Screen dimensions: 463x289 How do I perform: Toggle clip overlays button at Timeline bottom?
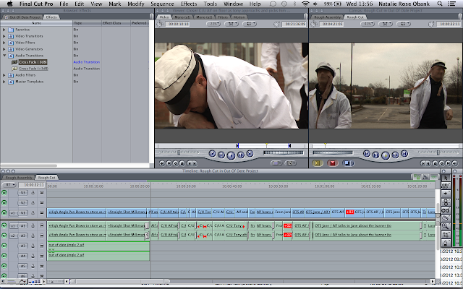pyautogui.click(x=22, y=281)
